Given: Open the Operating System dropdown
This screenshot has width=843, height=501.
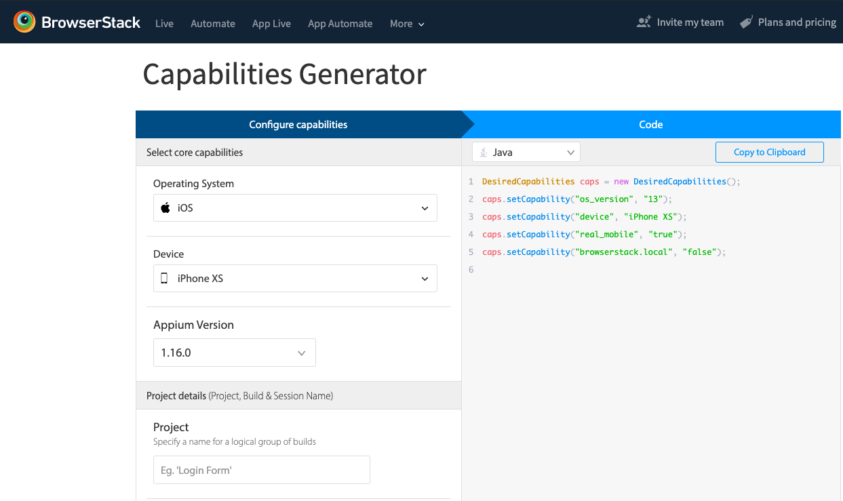Looking at the screenshot, I should 295,207.
